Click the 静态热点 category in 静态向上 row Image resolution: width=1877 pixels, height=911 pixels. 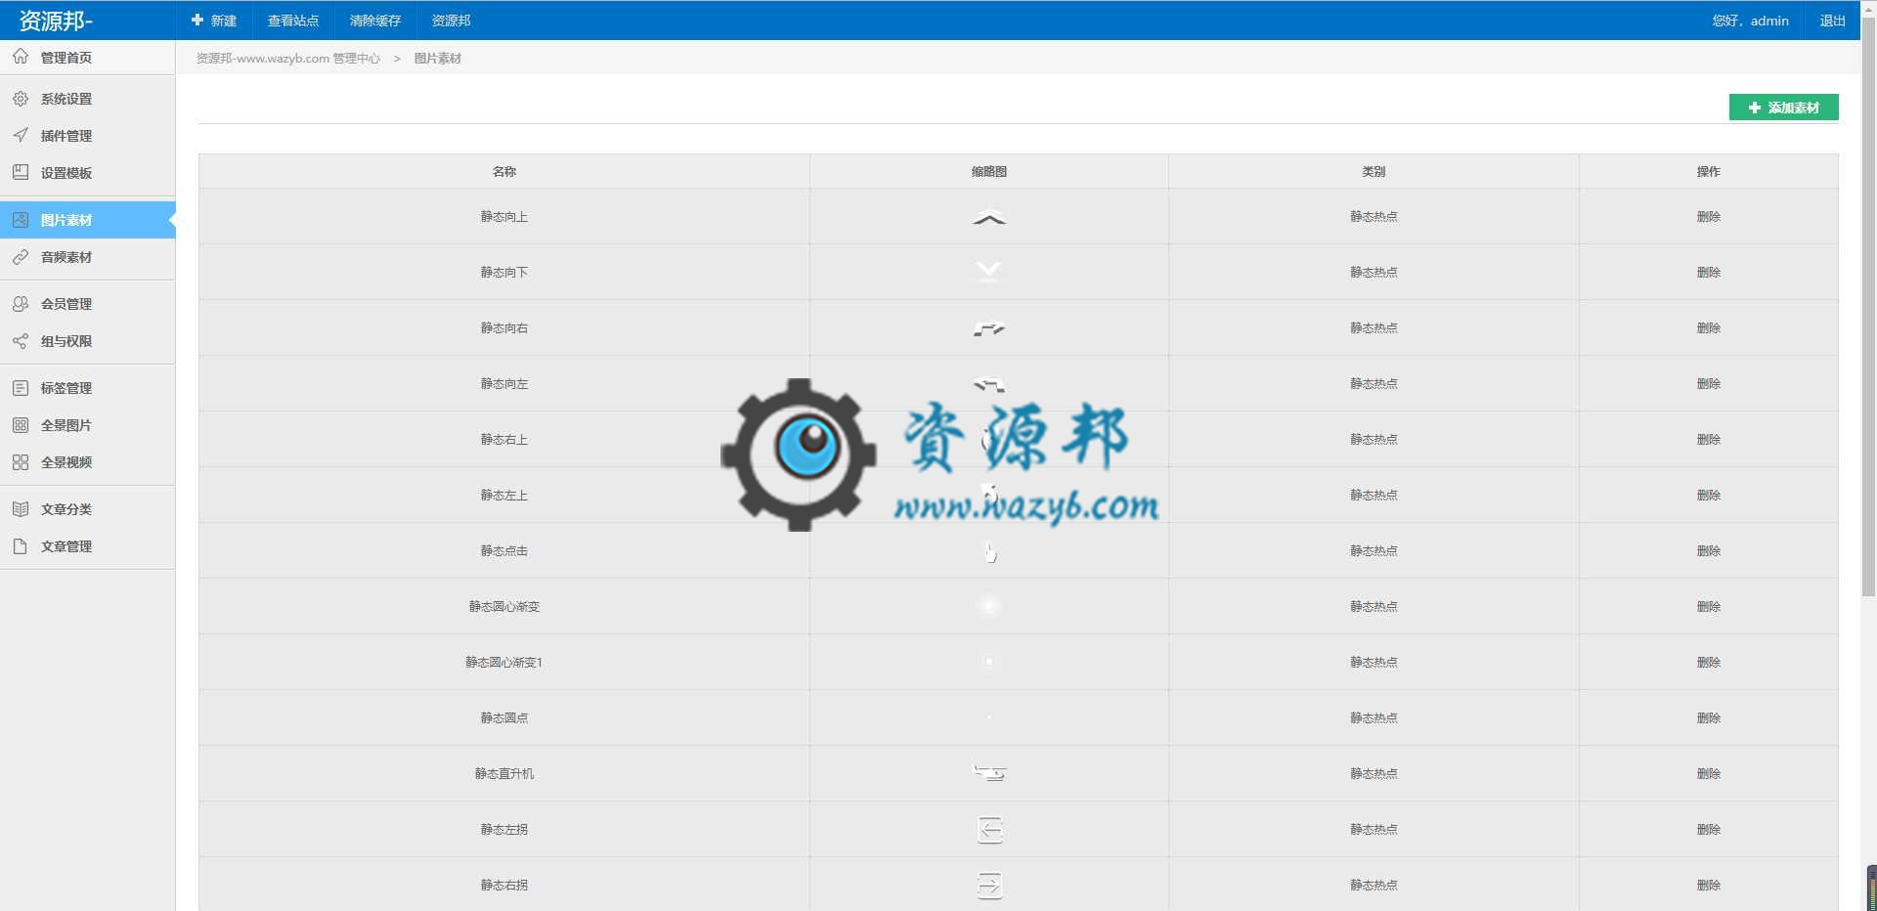[x=1374, y=217]
